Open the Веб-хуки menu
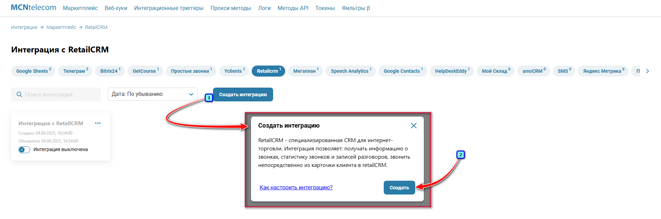 pos(116,8)
